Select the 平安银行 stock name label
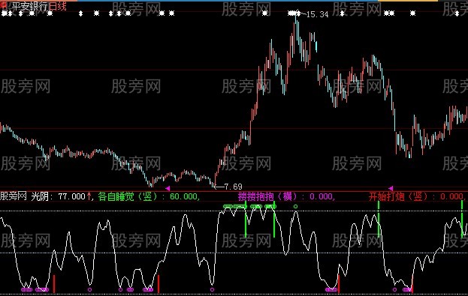 point(29,7)
